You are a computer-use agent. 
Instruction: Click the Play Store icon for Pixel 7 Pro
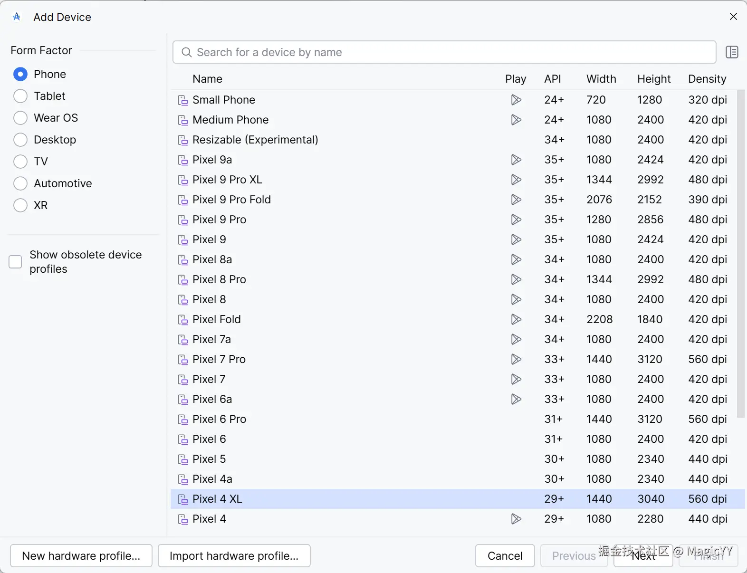516,359
